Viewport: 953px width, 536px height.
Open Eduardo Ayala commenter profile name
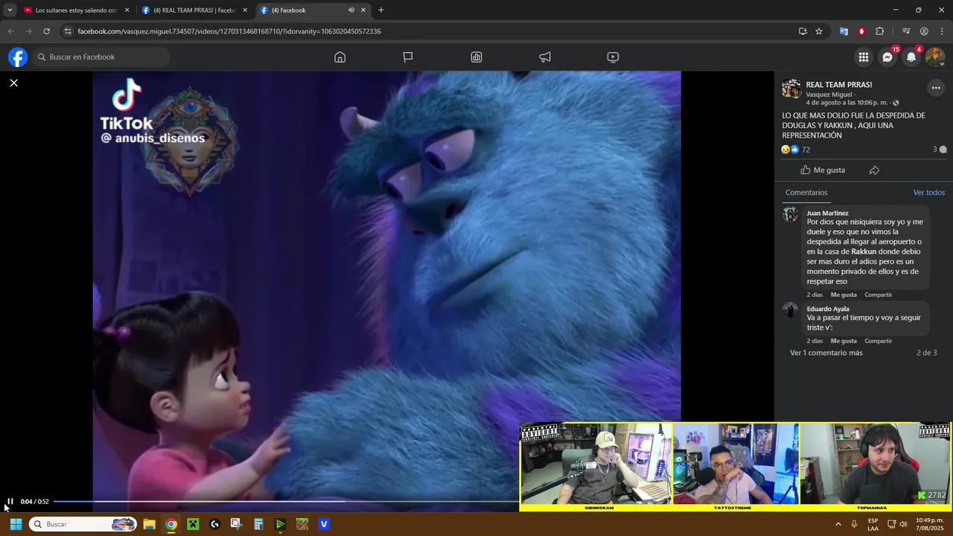tap(828, 309)
